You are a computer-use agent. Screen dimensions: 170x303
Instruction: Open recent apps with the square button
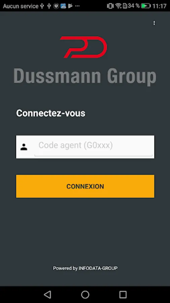pyautogui.click(x=123, y=295)
